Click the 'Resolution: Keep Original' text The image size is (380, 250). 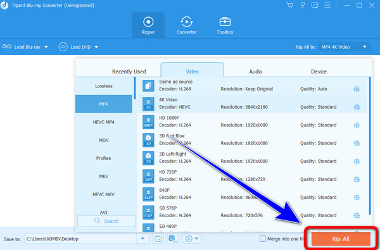click(247, 89)
